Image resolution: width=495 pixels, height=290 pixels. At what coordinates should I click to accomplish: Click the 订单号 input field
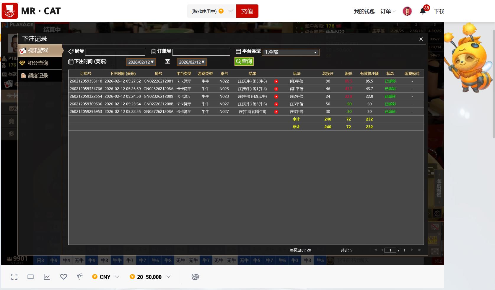pos(201,52)
